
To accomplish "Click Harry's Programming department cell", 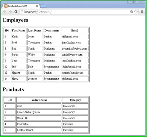I will (51, 79).
